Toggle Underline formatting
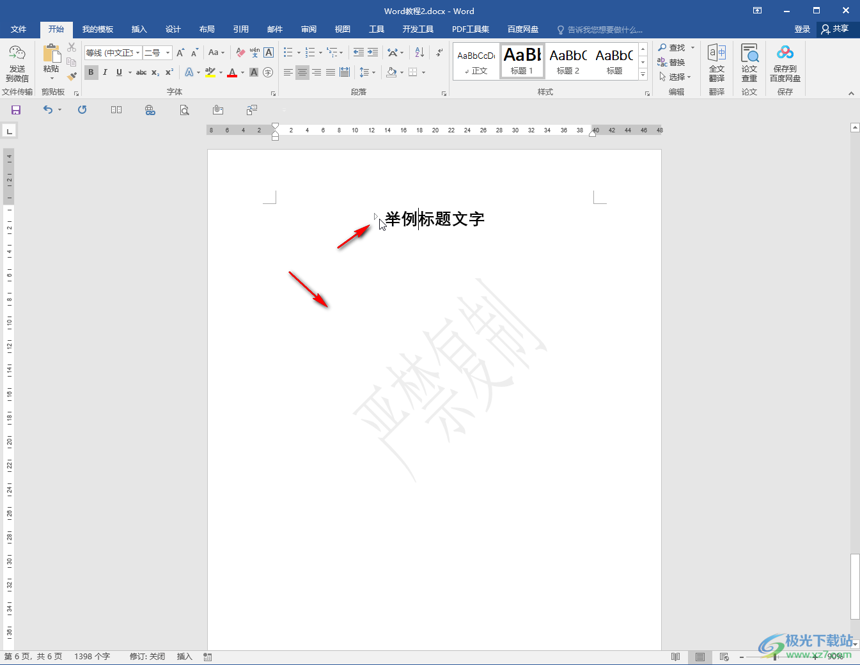The height and width of the screenshot is (665, 860). [119, 72]
